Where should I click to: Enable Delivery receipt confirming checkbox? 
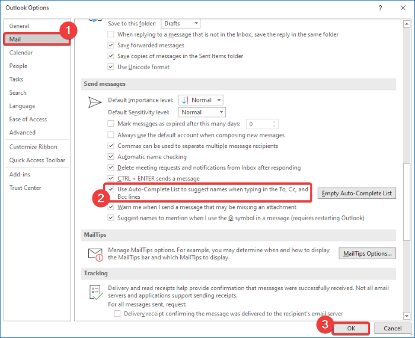click(x=117, y=313)
